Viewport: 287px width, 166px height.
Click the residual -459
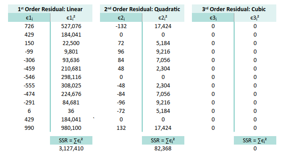point(29,68)
